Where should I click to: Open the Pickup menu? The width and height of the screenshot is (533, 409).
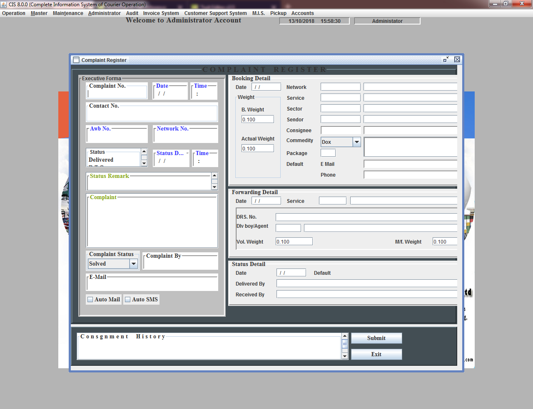(278, 13)
